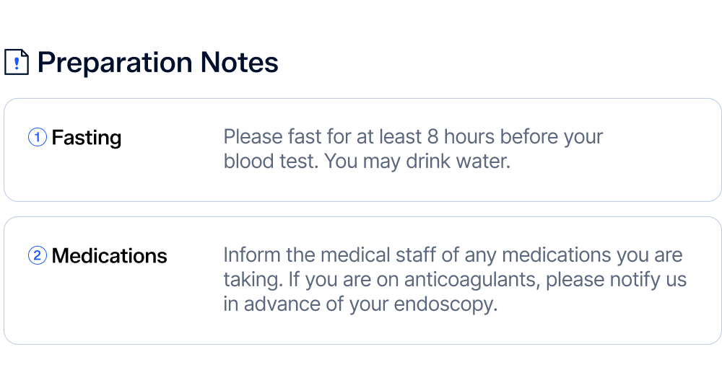Click the word "endoscopy"
This screenshot has width=722, height=388.
444,304
